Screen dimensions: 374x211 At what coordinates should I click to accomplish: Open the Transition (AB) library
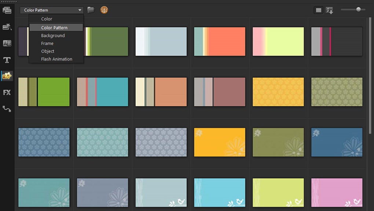point(7,43)
